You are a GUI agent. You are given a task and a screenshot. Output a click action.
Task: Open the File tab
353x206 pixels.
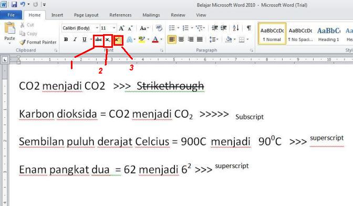(x=11, y=15)
